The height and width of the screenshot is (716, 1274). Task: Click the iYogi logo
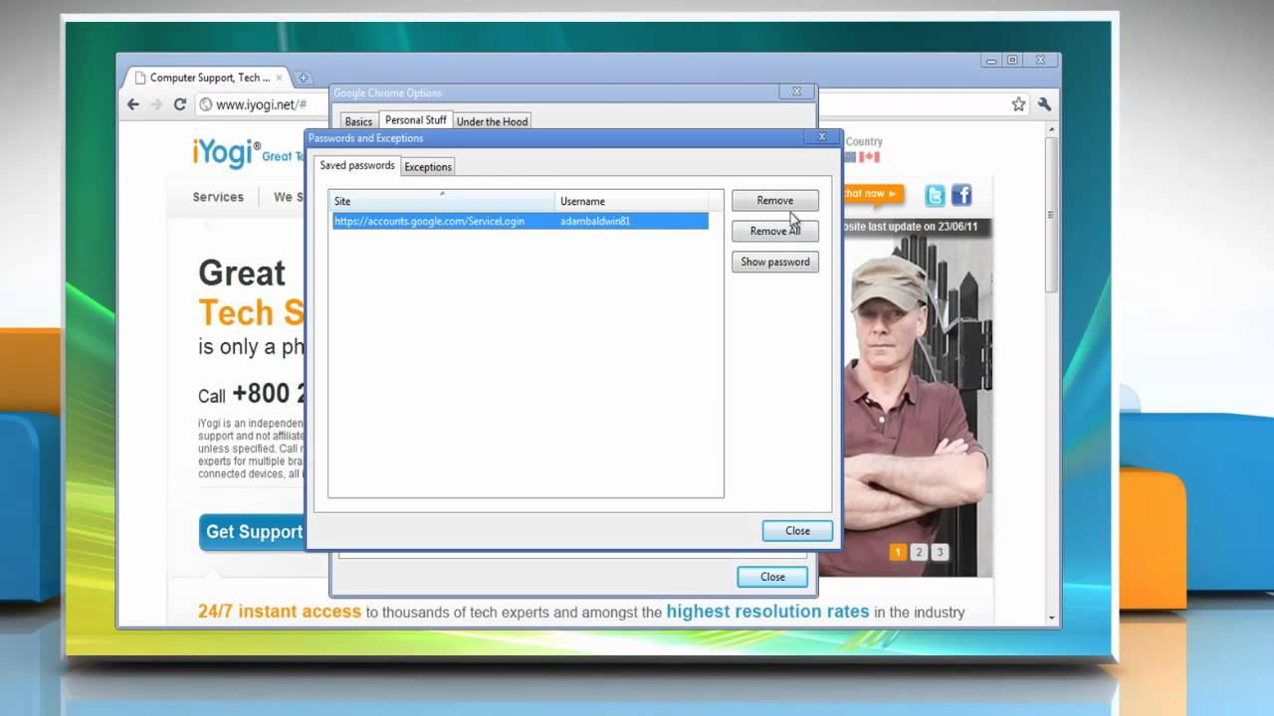tap(226, 152)
